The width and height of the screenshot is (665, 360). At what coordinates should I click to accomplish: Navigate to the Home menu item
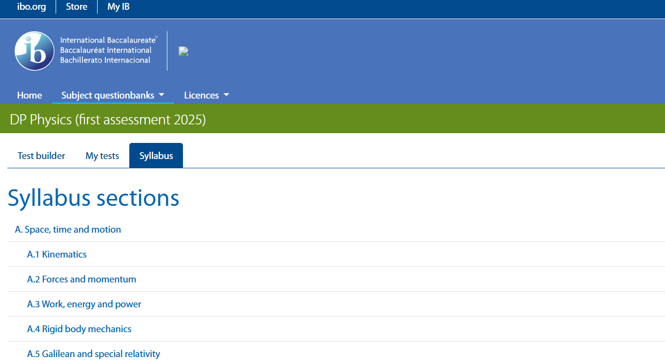pyautogui.click(x=29, y=95)
